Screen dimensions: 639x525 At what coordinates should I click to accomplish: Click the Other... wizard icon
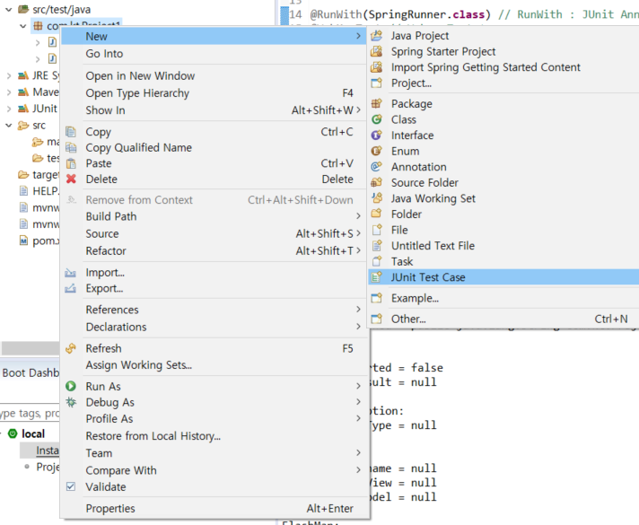tap(377, 319)
